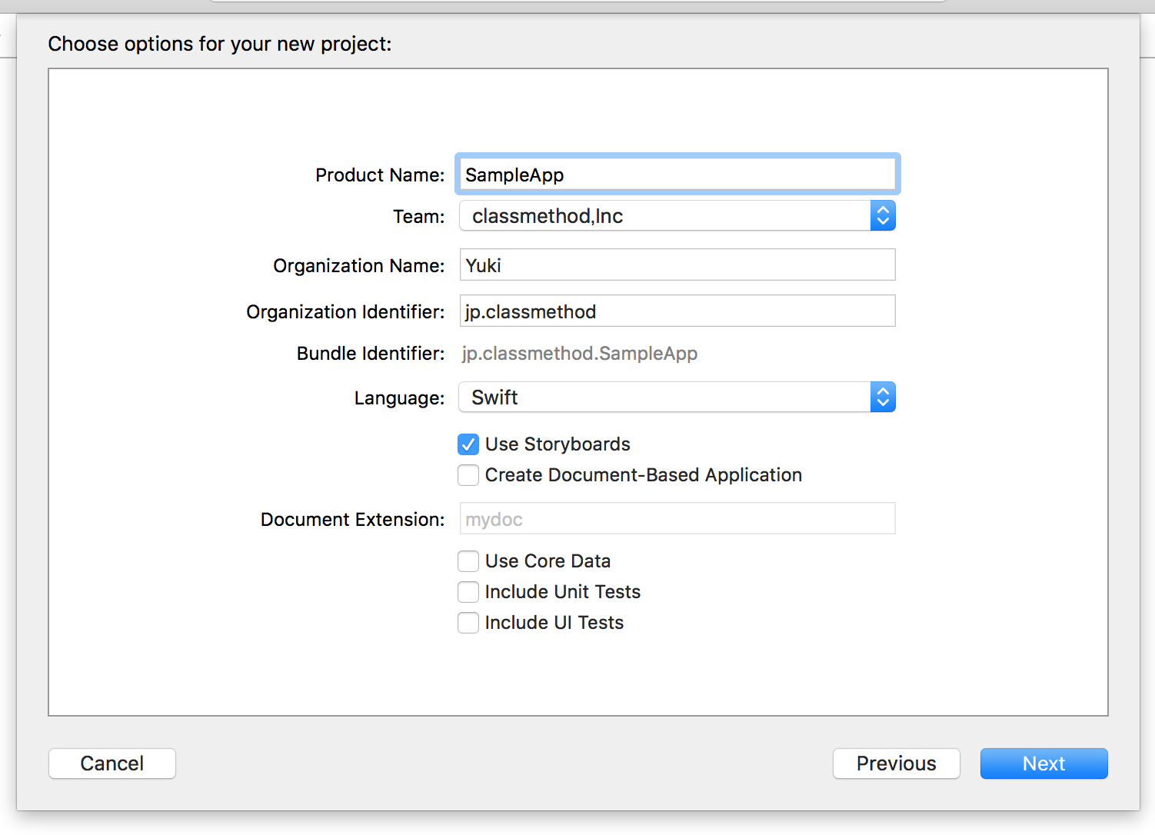Click the 'Choose options for your new project' heading
This screenshot has width=1155, height=835.
220,44
